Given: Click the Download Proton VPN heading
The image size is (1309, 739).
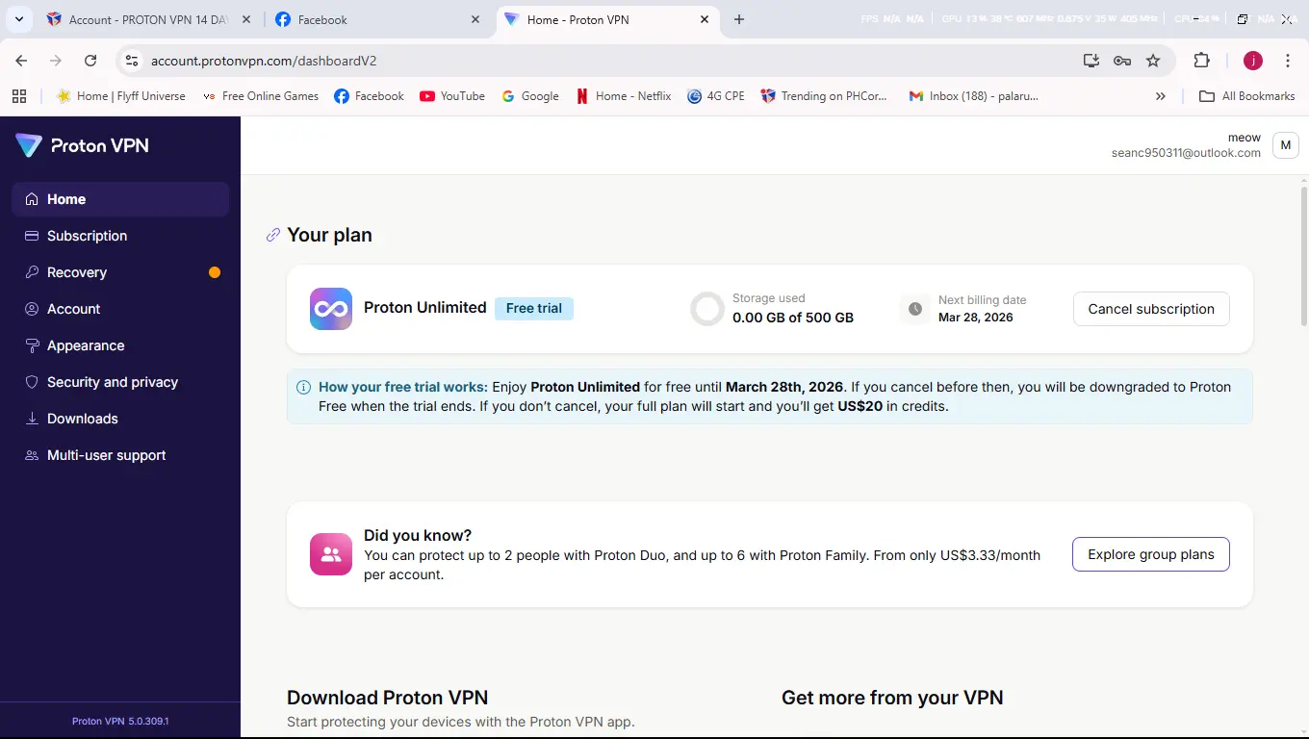Looking at the screenshot, I should click(x=387, y=698).
